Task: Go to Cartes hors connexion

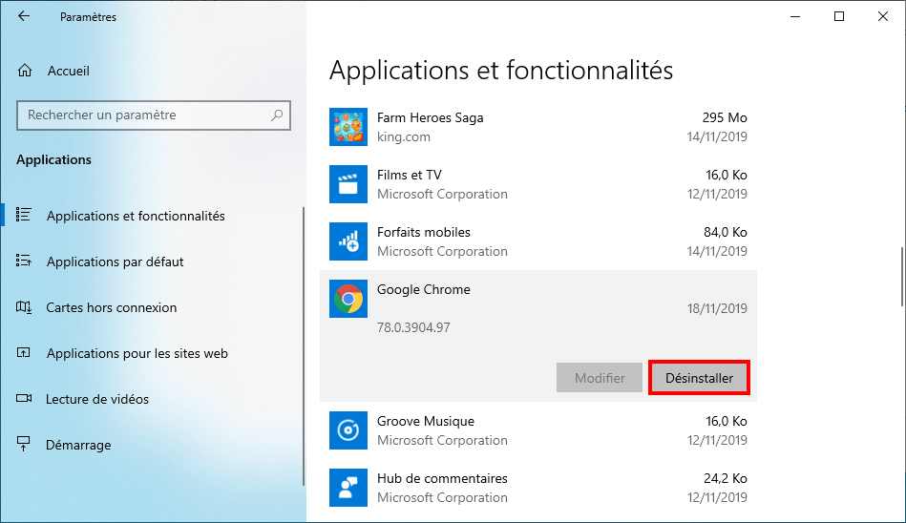Action: coord(112,307)
